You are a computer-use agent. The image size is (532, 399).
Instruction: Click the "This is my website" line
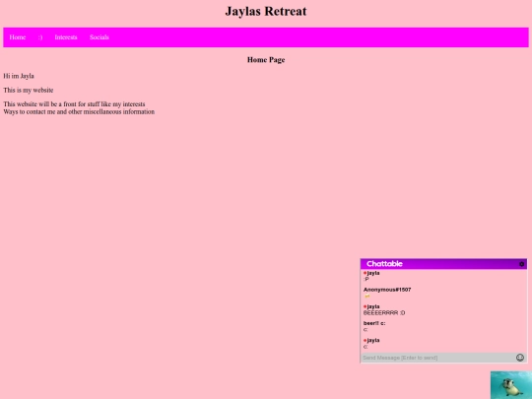29,90
